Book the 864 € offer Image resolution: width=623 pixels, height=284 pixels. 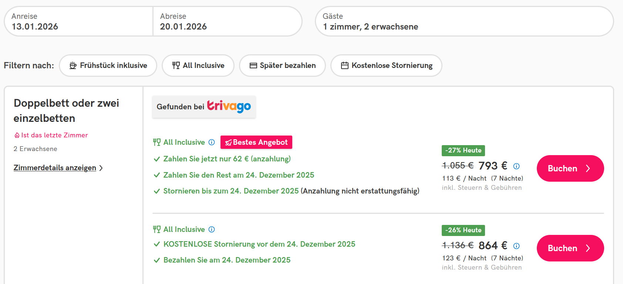click(570, 248)
